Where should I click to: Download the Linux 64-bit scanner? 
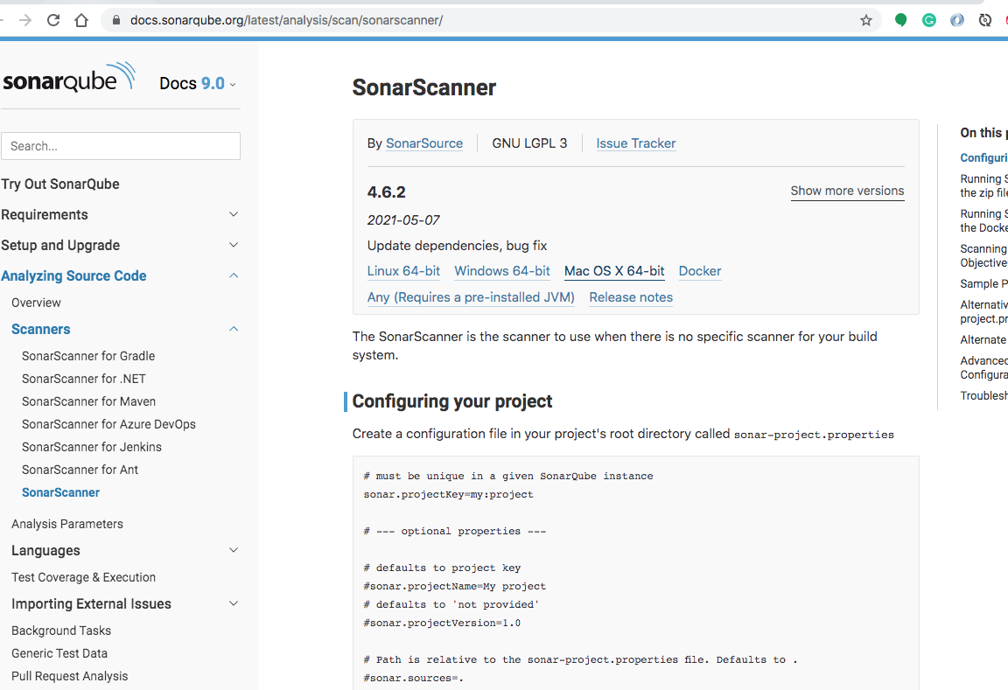pyautogui.click(x=403, y=271)
